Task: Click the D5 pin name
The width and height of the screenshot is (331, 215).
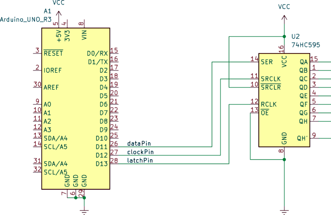Action: tap(103, 96)
